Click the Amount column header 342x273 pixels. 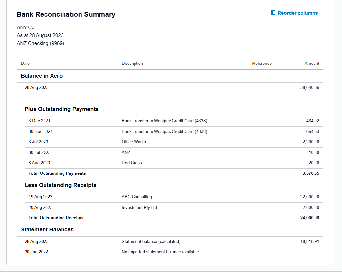click(312, 64)
